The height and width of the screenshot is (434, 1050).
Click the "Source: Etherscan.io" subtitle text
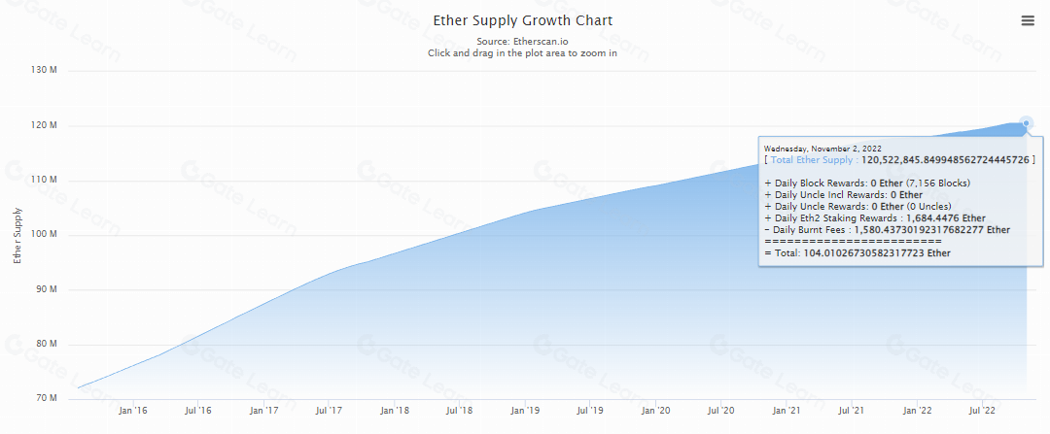(x=523, y=42)
